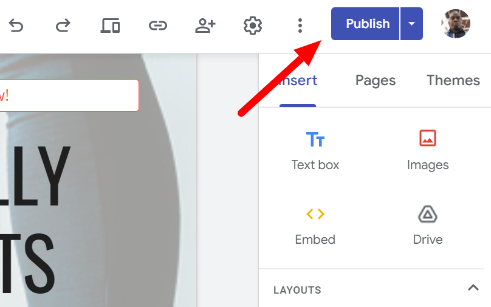This screenshot has height=307, width=491.
Task: Open site settings gear
Action: click(x=253, y=26)
